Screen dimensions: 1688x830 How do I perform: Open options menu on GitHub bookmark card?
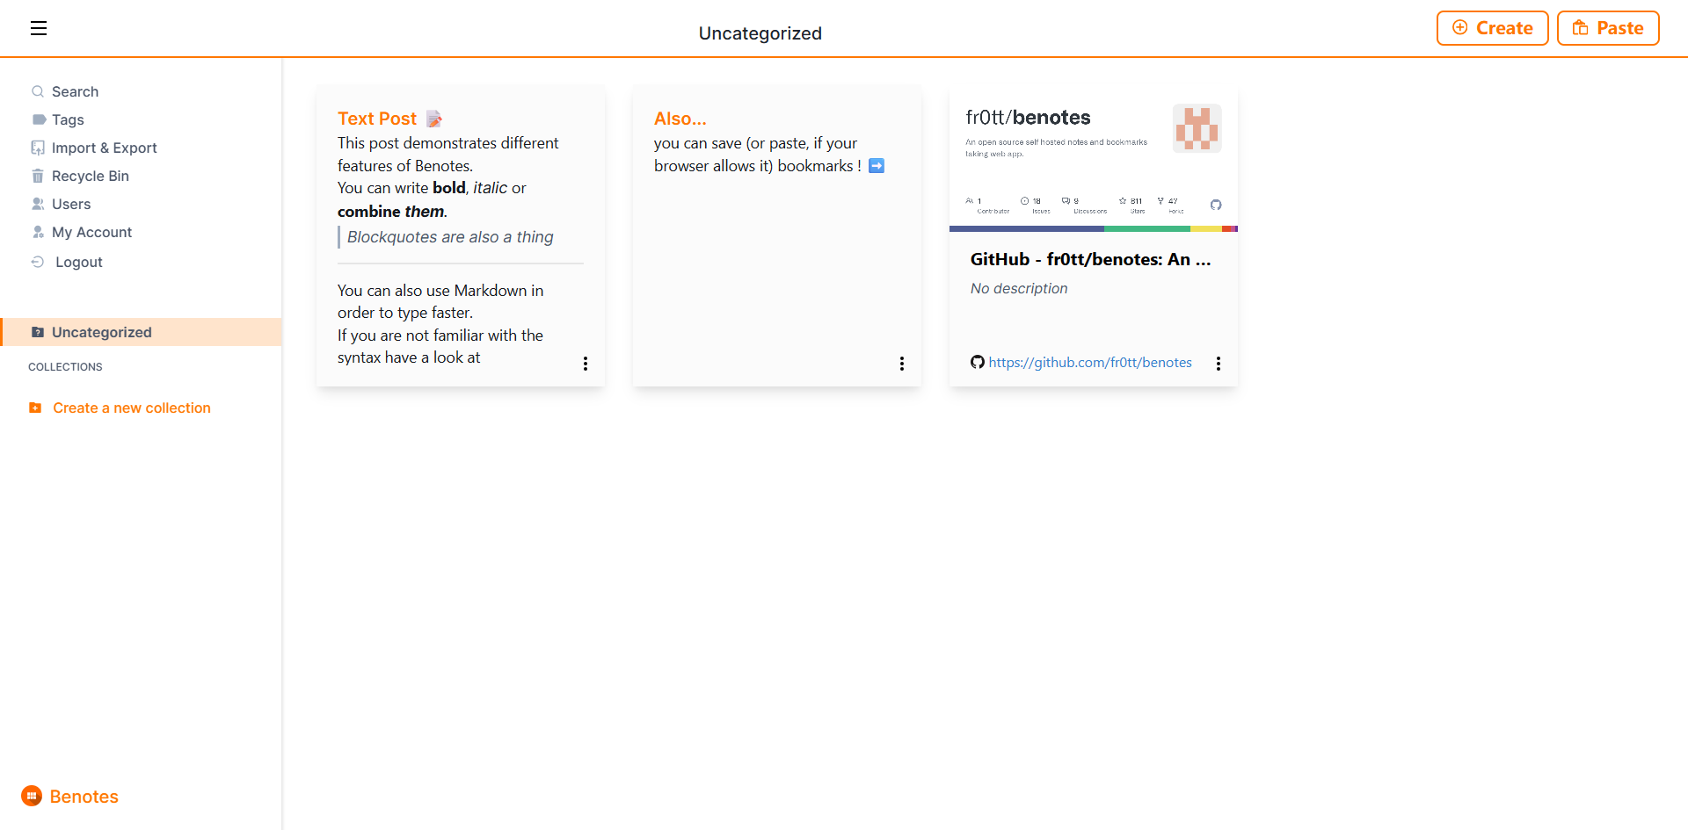1219,364
